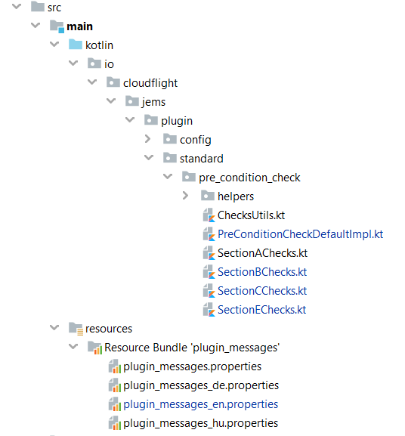Click the main module folder icon

pos(57,26)
